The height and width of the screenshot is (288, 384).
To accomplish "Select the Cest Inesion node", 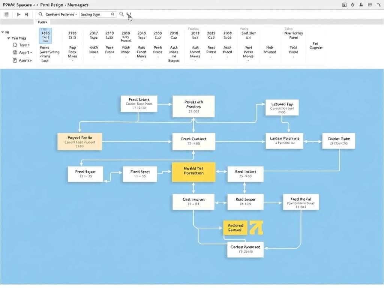I will tap(193, 202).
